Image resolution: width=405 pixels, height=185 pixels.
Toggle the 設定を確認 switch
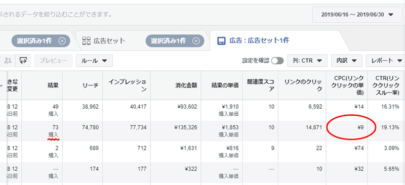click(277, 61)
